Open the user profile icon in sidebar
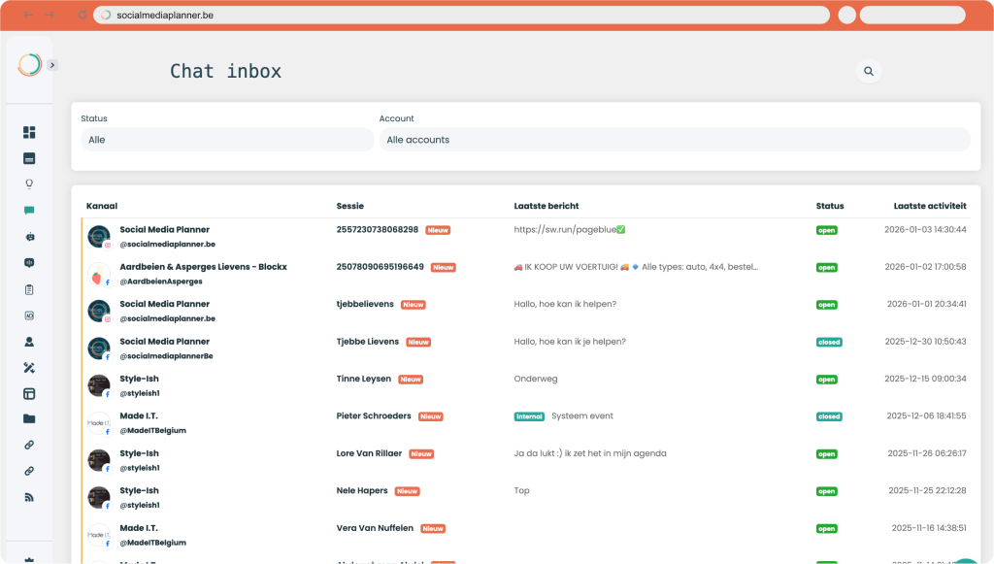The width and height of the screenshot is (994, 564). (x=29, y=342)
